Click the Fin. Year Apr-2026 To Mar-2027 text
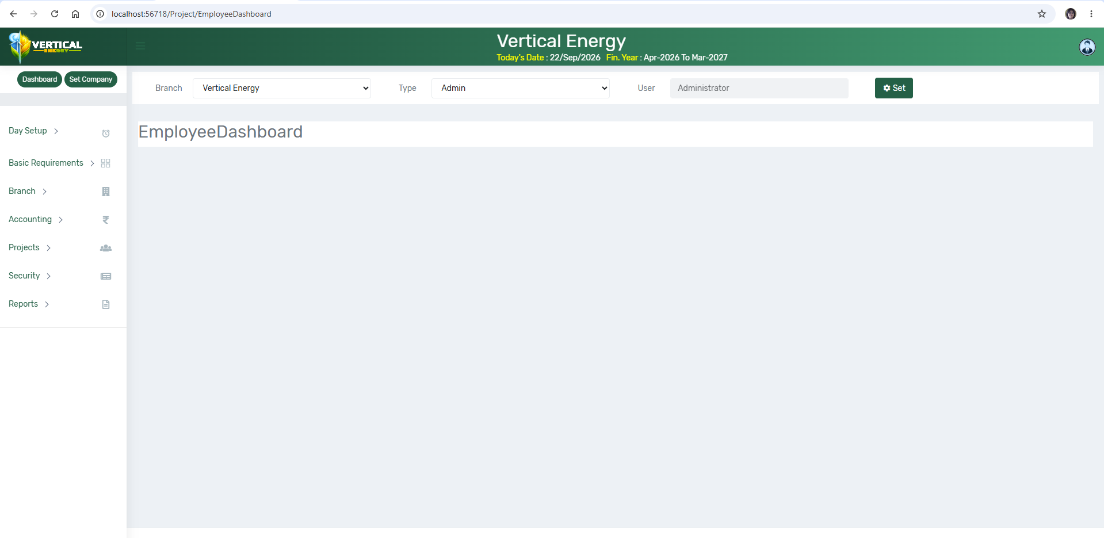Screen dimensions: 1104x538 coord(667,58)
